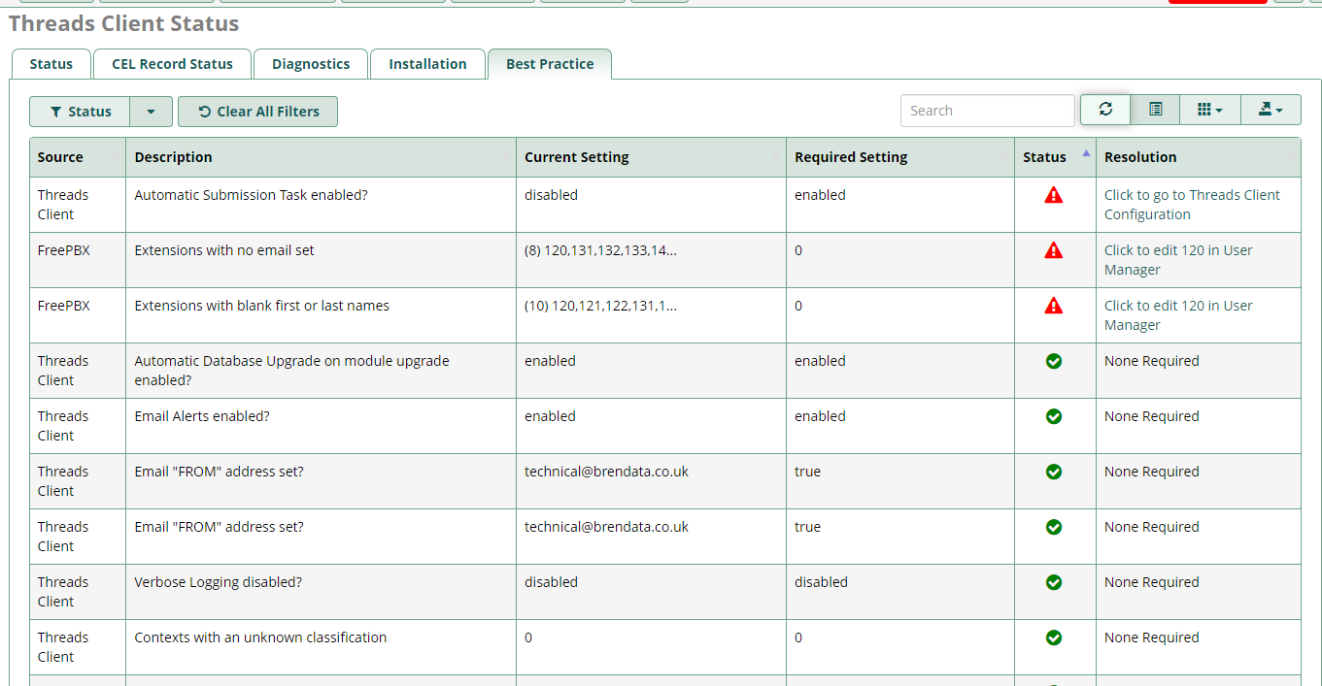Sort by the Resolution column header
Image resolution: width=1322 pixels, height=686 pixels.
point(1199,157)
